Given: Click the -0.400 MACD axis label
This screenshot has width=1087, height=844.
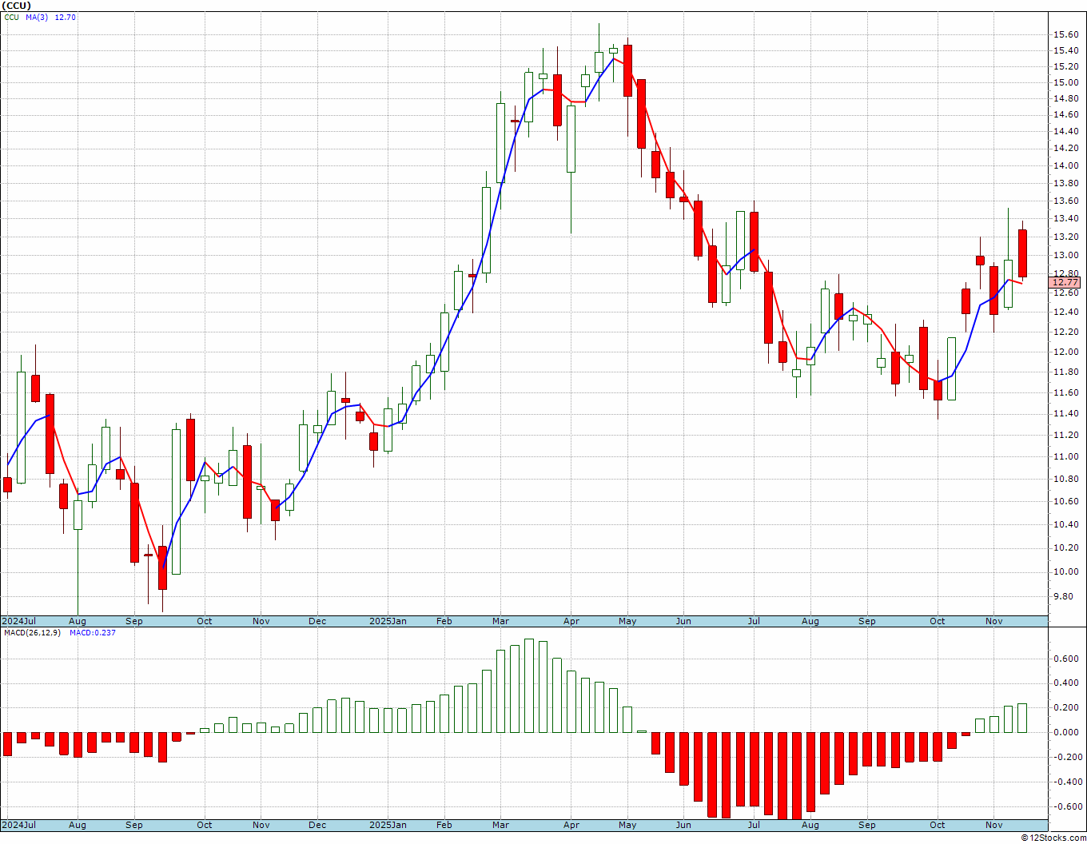Looking at the screenshot, I should [x=1066, y=782].
